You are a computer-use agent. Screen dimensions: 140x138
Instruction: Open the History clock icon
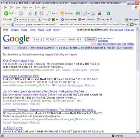(x=78, y=13)
